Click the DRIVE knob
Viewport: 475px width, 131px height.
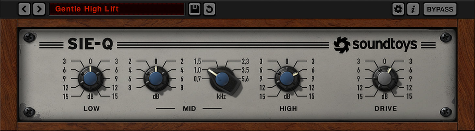385,79
